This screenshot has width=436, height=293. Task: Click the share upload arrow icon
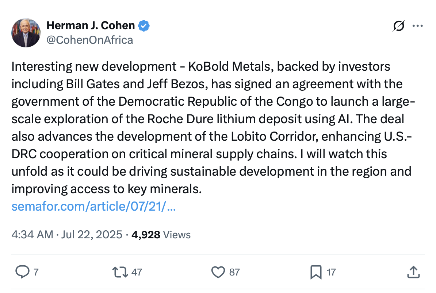tap(413, 272)
